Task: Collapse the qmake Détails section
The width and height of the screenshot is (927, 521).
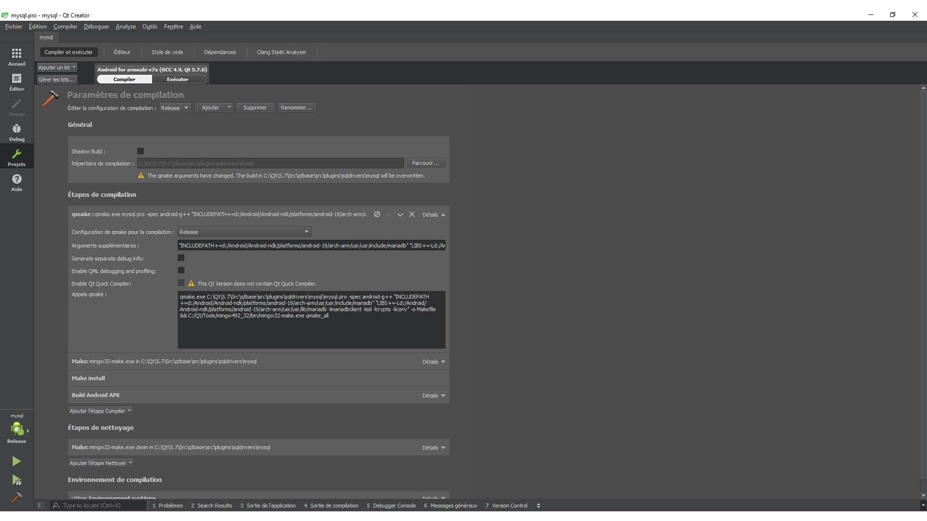Action: [434, 215]
